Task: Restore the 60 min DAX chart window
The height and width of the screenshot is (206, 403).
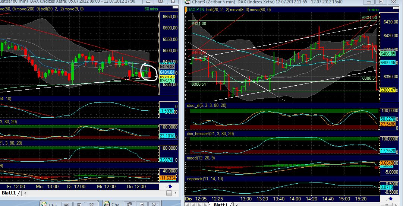Action: (160, 1)
